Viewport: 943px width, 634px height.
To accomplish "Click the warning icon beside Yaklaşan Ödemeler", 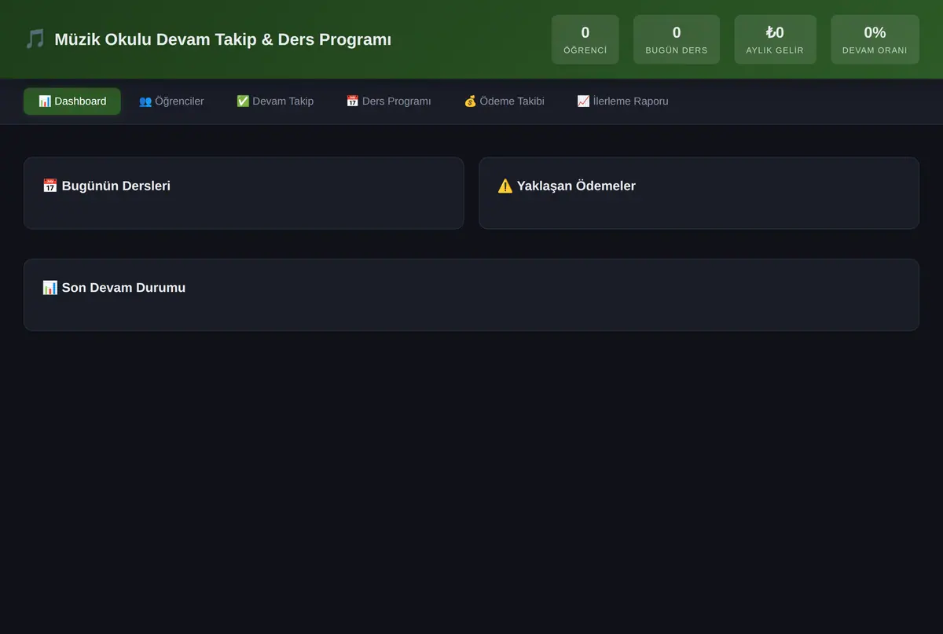I will (505, 186).
